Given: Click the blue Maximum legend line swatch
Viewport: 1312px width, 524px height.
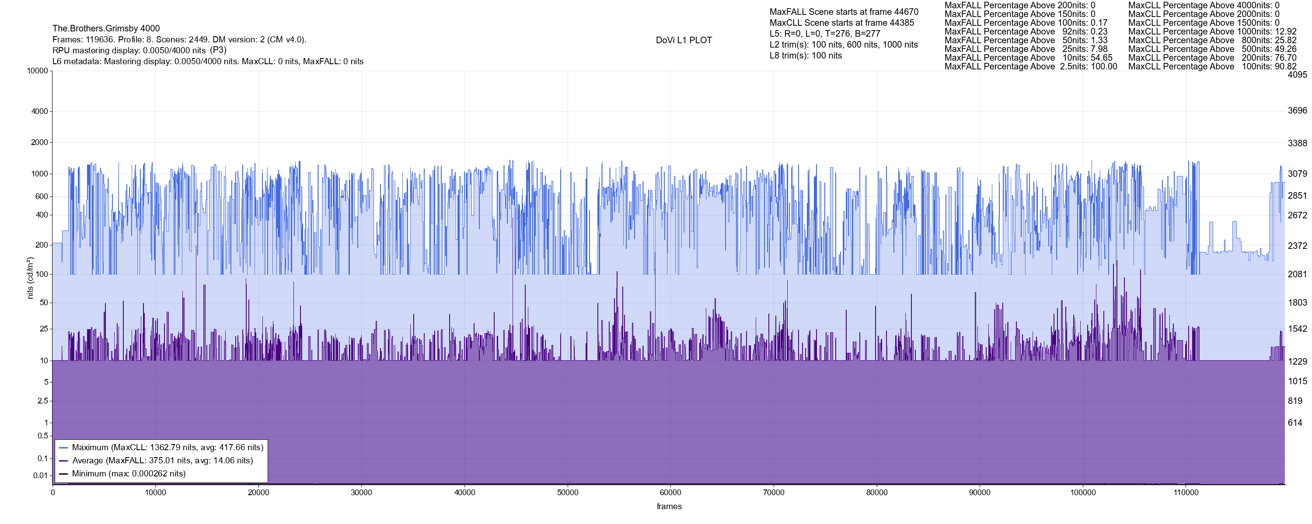Looking at the screenshot, I should pyautogui.click(x=64, y=448).
